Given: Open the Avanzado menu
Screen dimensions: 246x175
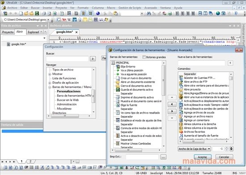Looking at the screenshot, I should (x=150, y=8).
